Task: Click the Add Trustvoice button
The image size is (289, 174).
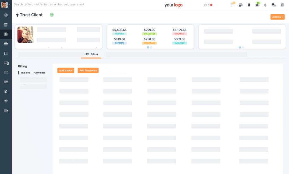Action: [88, 70]
